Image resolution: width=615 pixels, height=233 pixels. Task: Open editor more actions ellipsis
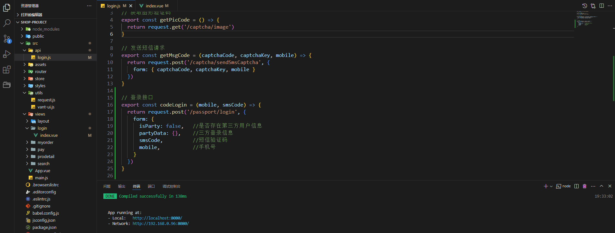pos(610,6)
